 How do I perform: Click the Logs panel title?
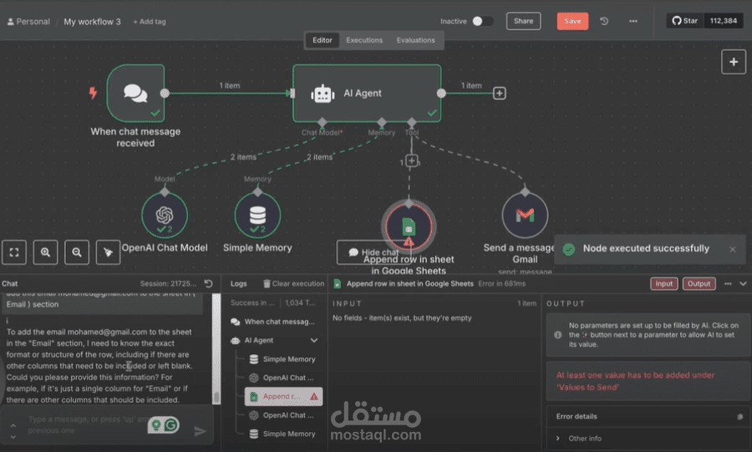pyautogui.click(x=238, y=284)
